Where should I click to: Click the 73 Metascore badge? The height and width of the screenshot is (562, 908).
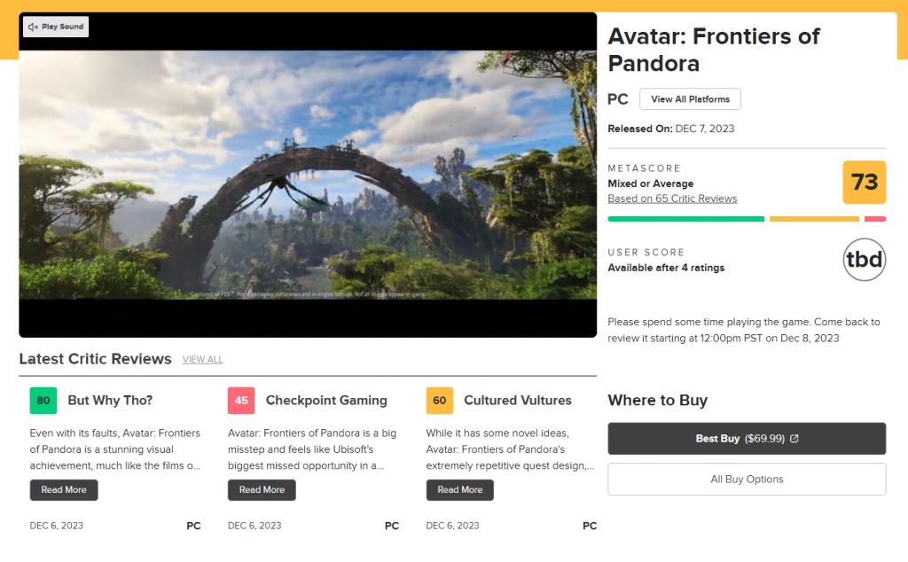[x=864, y=183]
